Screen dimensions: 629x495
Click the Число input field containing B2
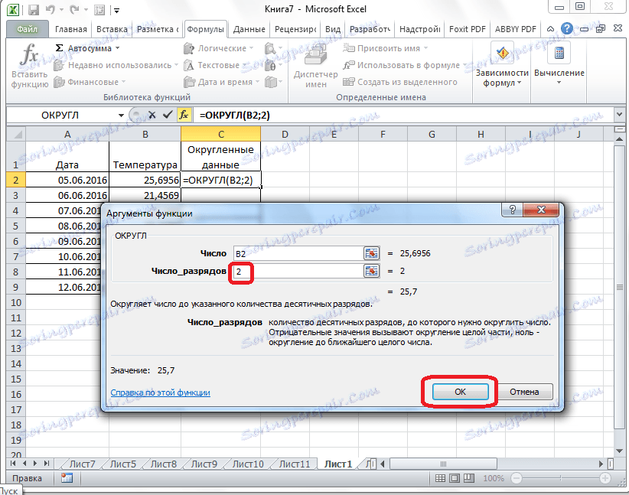(x=298, y=253)
